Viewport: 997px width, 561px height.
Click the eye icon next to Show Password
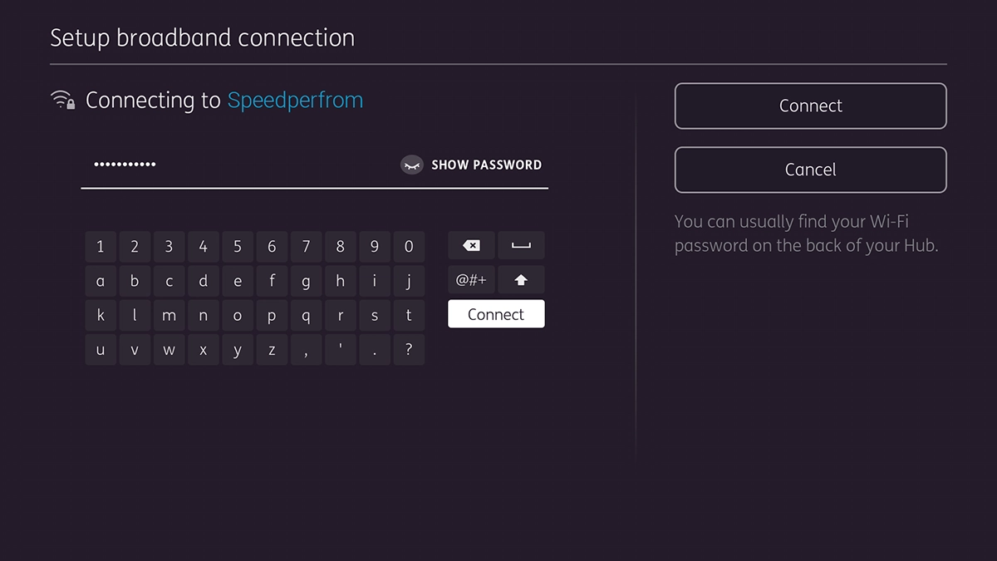pos(411,165)
